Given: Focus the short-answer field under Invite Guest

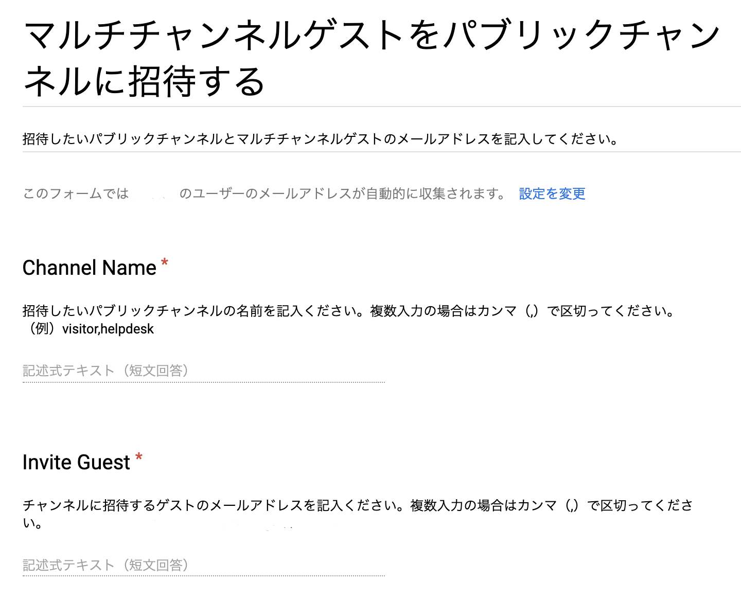Looking at the screenshot, I should [x=204, y=565].
